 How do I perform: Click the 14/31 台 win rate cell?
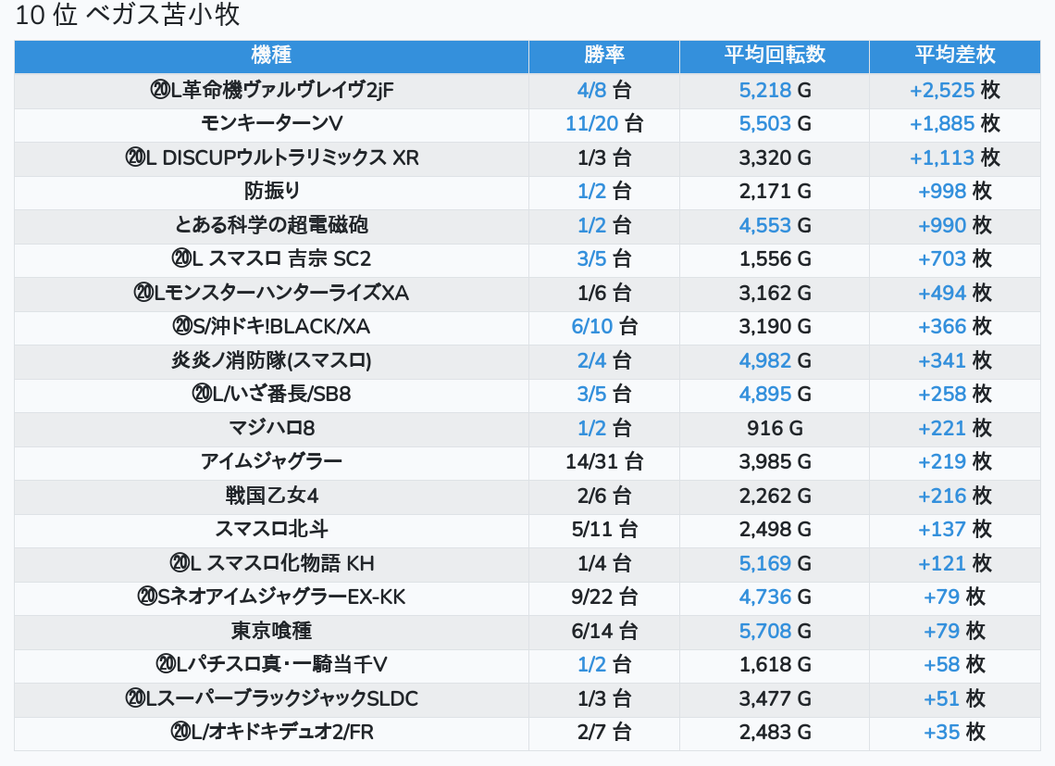pos(603,461)
